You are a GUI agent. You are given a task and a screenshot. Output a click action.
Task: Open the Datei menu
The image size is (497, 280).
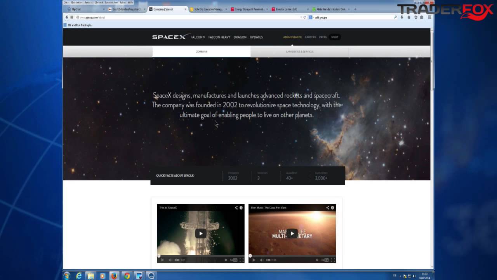(x=66, y=3)
